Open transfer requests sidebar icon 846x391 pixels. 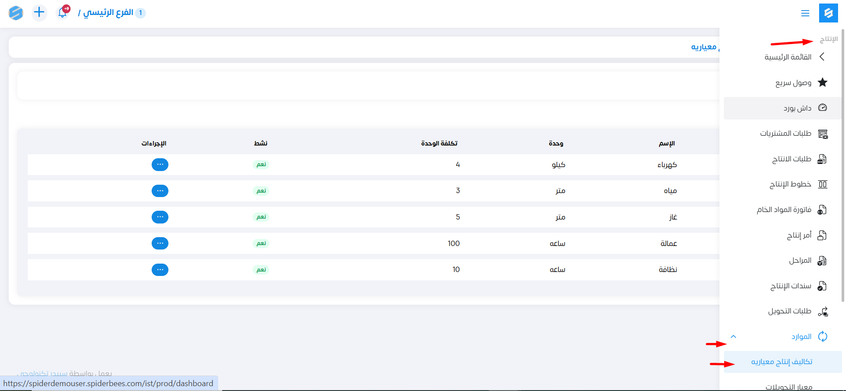click(x=822, y=311)
